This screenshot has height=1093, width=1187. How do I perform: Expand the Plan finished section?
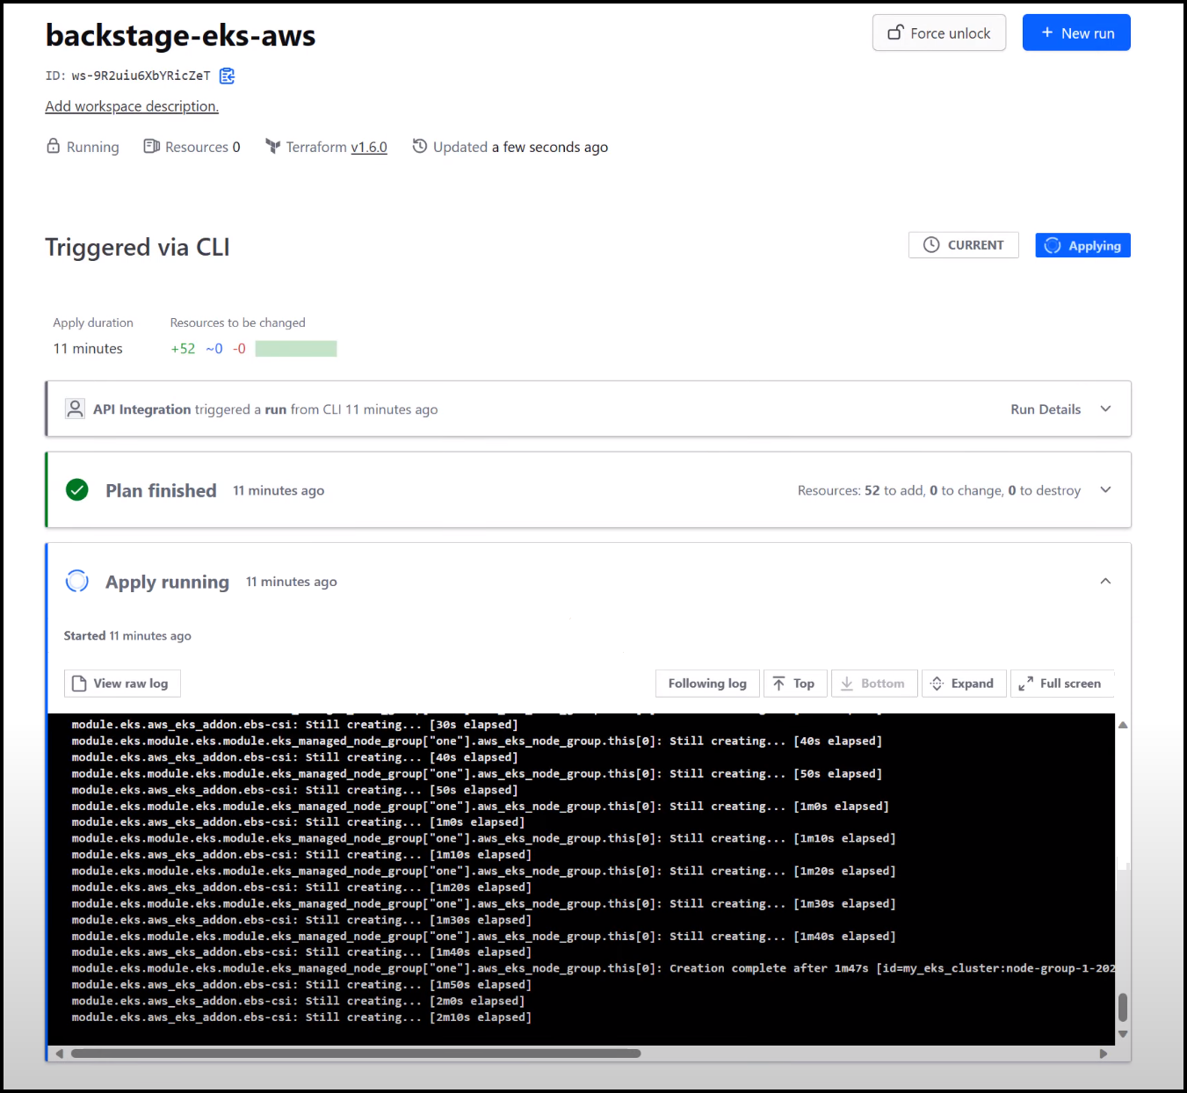point(1105,489)
